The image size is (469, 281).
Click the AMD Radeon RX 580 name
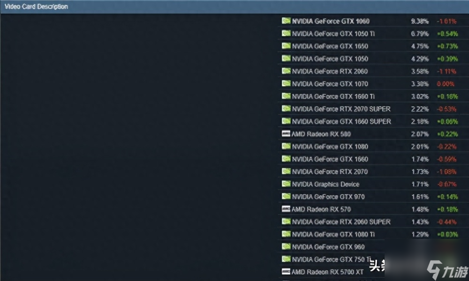(x=321, y=134)
